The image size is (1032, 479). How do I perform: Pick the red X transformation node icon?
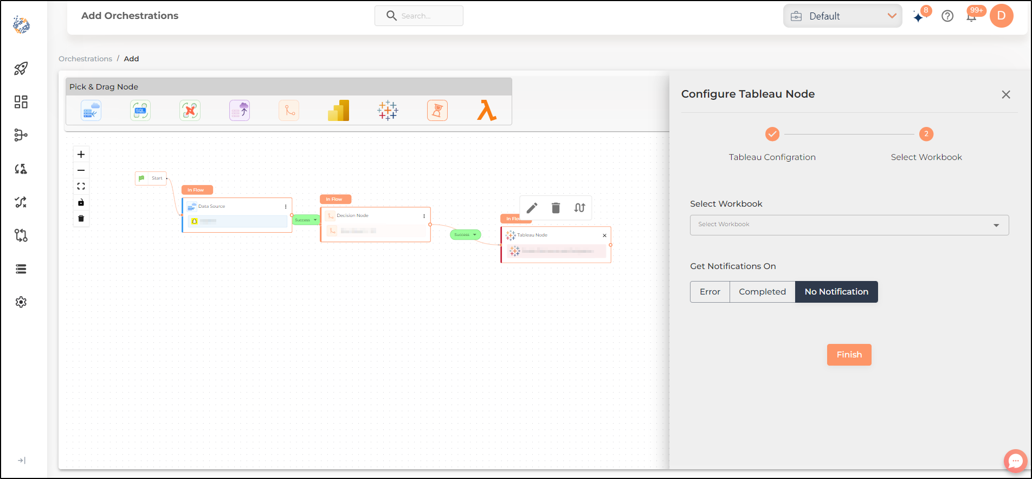tap(190, 111)
